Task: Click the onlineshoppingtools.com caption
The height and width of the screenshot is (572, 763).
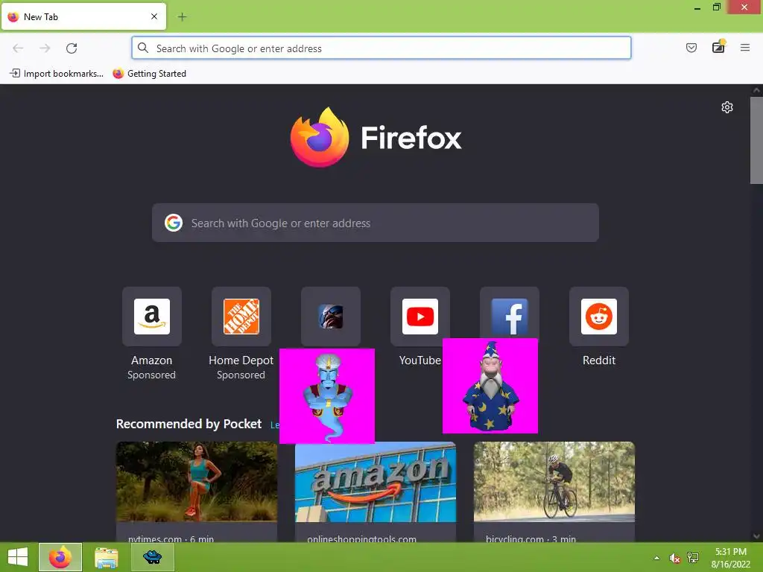Action: click(361, 538)
